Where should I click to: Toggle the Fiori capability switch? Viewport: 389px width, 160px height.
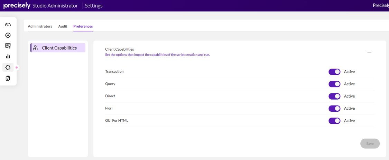[334, 109]
